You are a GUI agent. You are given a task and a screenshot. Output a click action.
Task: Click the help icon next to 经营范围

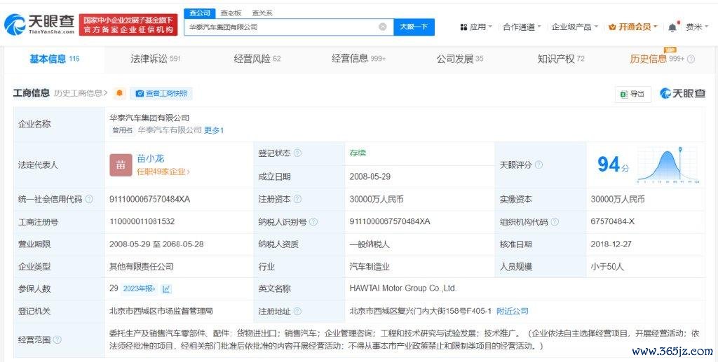pos(57,340)
